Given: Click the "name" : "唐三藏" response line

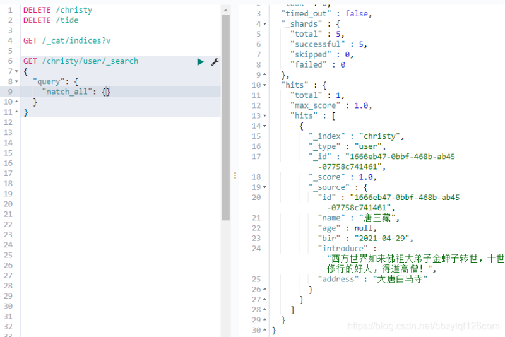Looking at the screenshot, I should coord(359,218).
